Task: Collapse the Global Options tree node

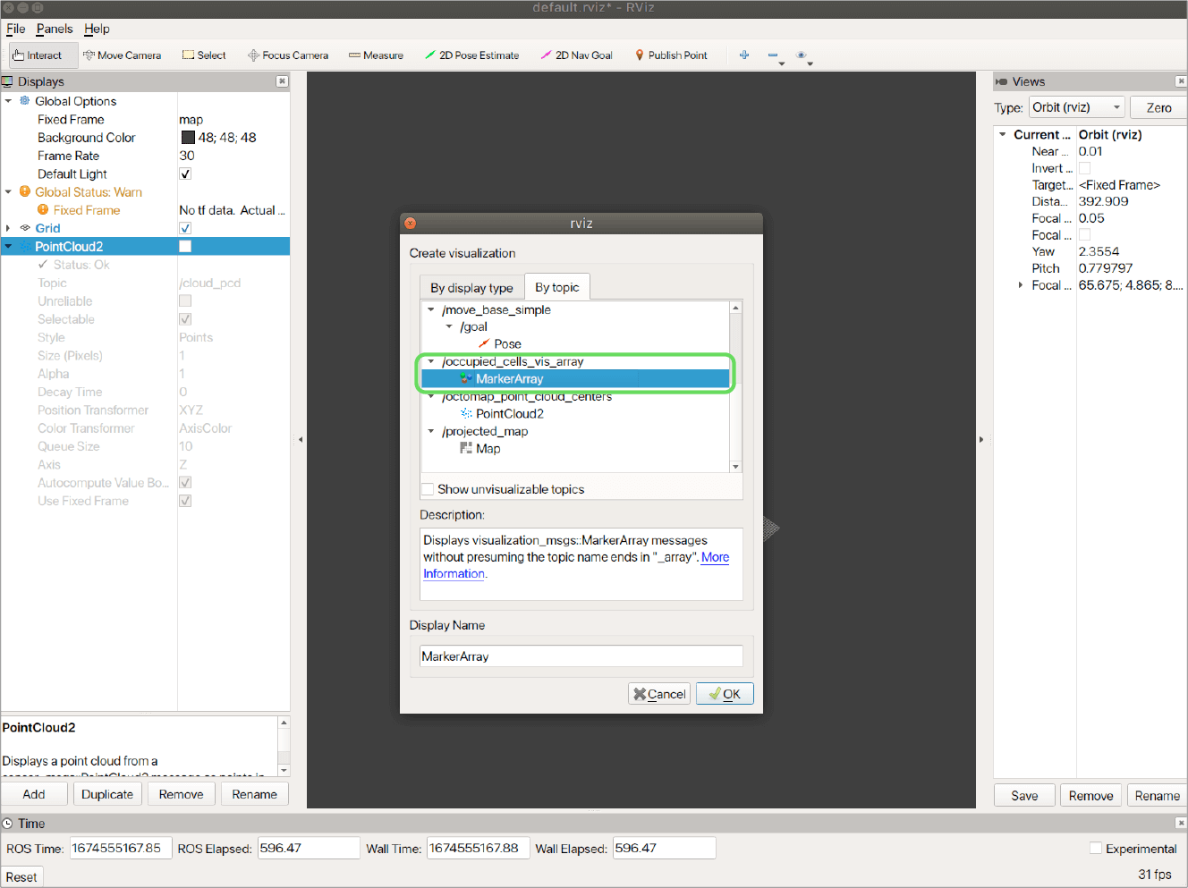Action: click(x=8, y=101)
